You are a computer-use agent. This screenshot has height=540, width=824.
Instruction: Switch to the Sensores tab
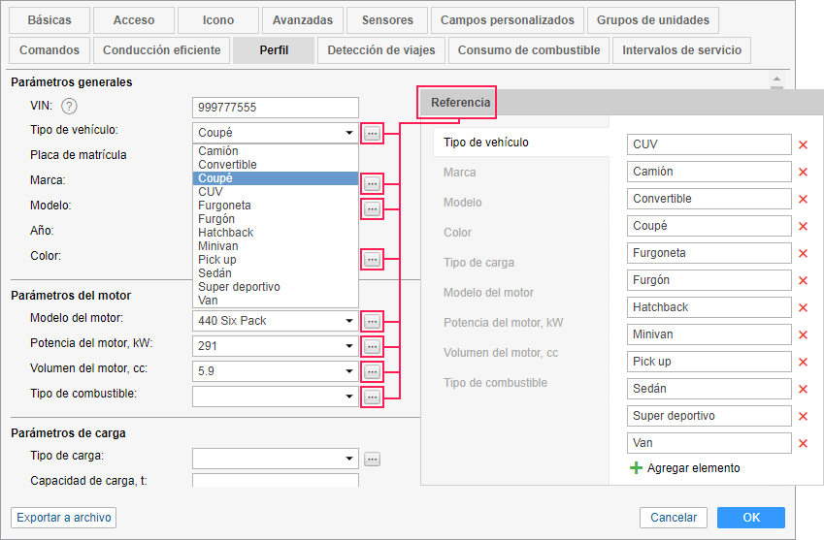point(387,19)
